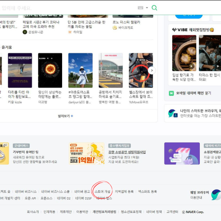This screenshot has height=221, width=221.
Task: Click the Whale browser banner icon
Action: [x=173, y=114]
